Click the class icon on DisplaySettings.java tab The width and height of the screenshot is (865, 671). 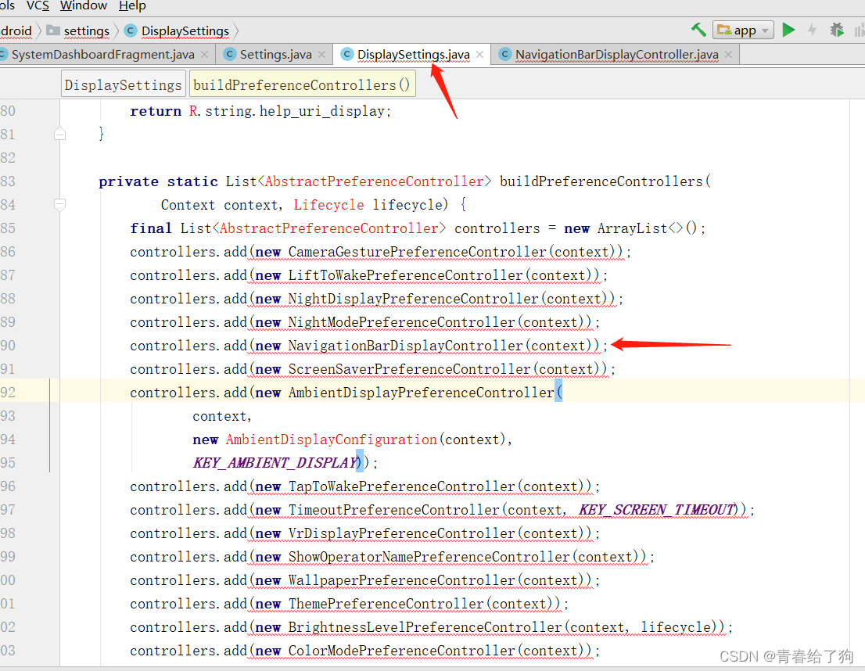(347, 54)
